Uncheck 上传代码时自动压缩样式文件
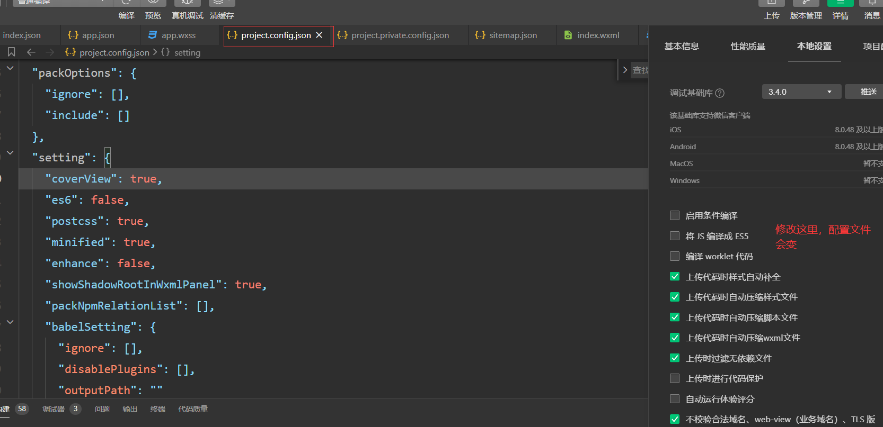 675,297
